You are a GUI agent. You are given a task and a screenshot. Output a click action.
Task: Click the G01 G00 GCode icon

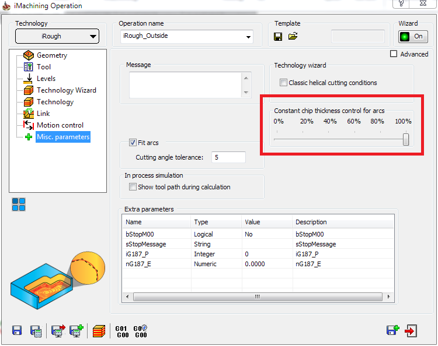(x=122, y=332)
